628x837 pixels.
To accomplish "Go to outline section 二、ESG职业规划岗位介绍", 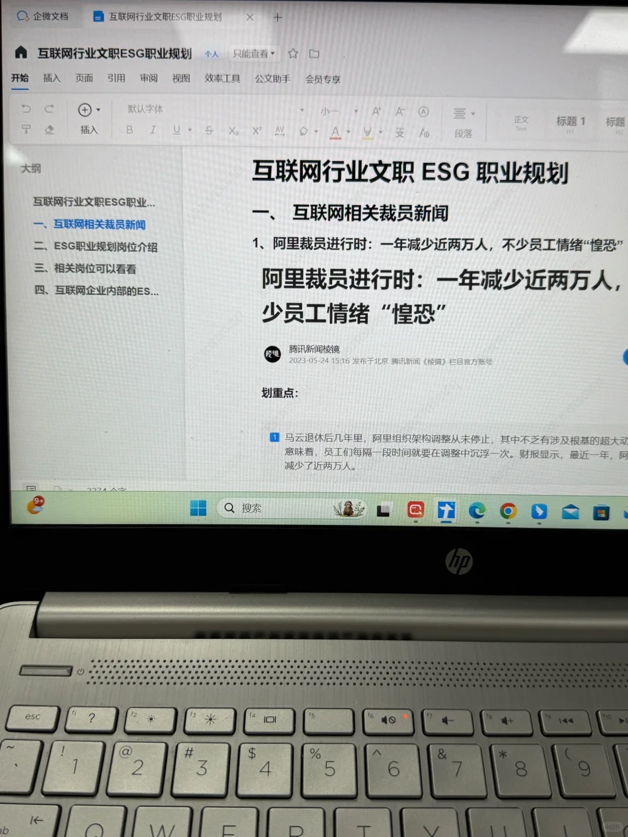I will [95, 246].
